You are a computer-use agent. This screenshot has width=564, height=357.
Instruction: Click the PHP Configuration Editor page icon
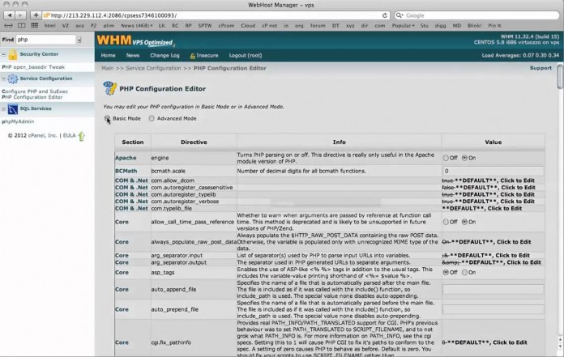[109, 88]
